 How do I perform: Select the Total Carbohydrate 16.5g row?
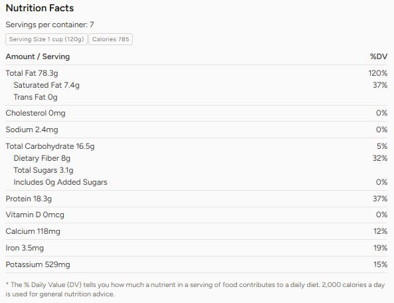coord(197,146)
